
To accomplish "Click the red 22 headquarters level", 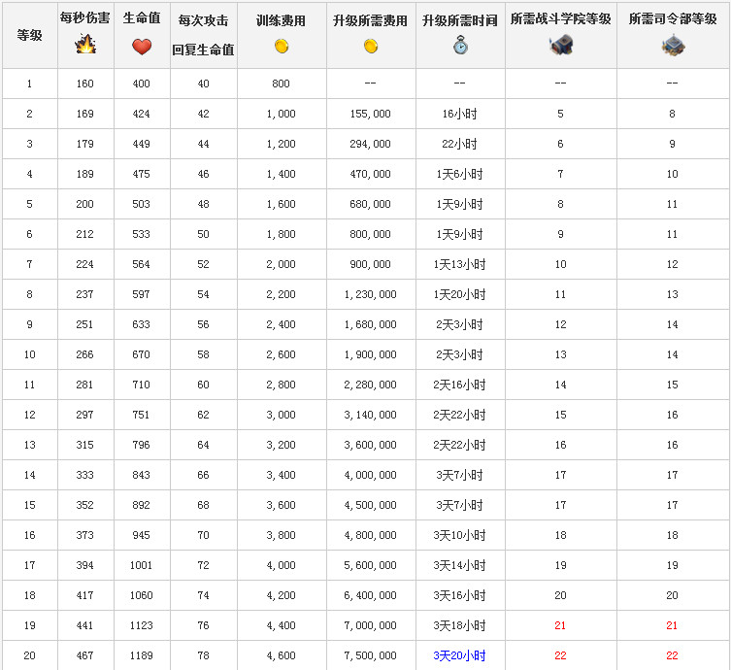I will coord(672,655).
